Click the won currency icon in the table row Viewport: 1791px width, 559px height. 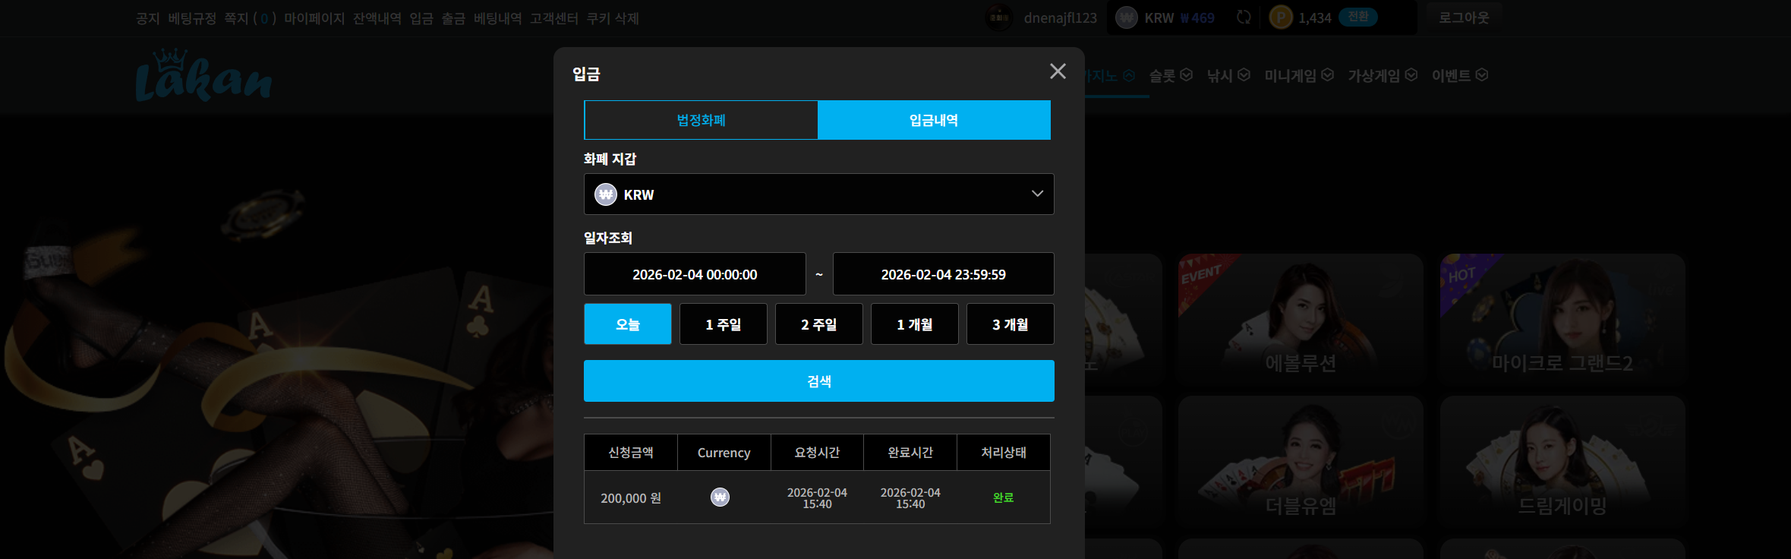tap(720, 497)
